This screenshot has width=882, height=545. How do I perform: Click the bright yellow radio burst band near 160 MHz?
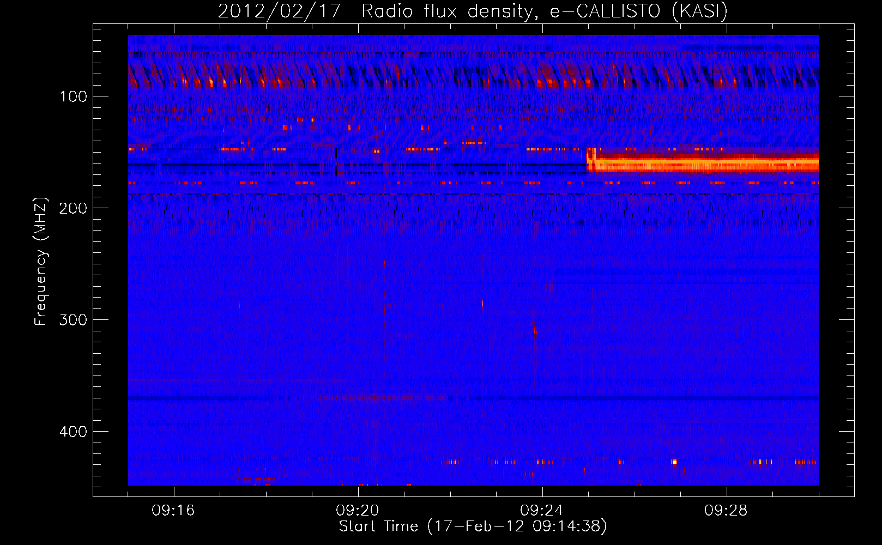pos(703,163)
